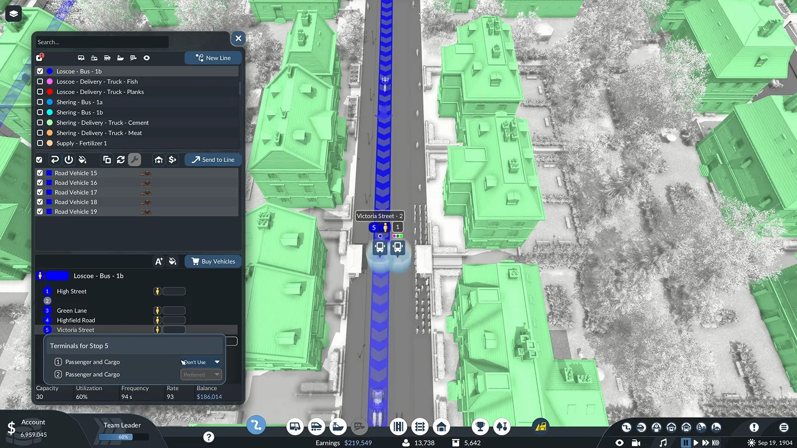Click the sell vehicles dollar icon
Screen dimensions: 797x448
173,160
